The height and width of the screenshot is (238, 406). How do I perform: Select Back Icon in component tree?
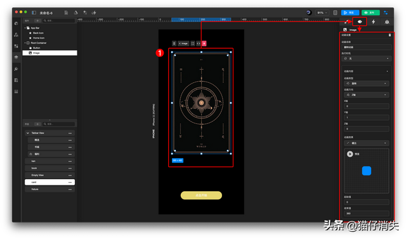38,33
